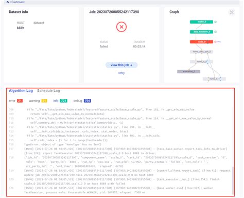The height and width of the screenshot is (198, 244).
Task: Expand the Graph panel to fullscreen
Action: pyautogui.click(x=232, y=12)
